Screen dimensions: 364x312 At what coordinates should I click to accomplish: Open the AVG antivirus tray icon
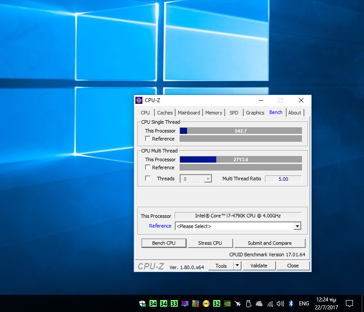[195, 304]
